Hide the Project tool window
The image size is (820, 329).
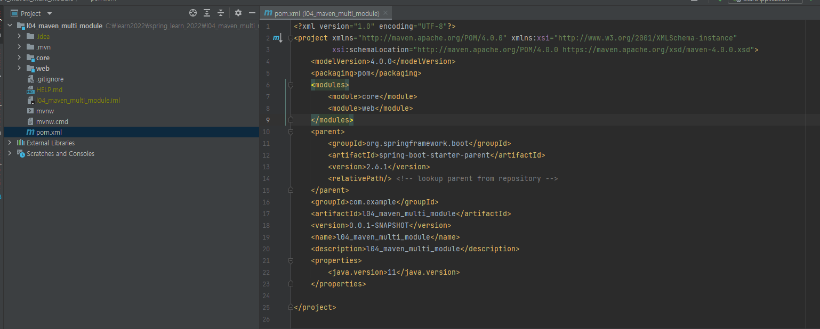[x=252, y=13]
